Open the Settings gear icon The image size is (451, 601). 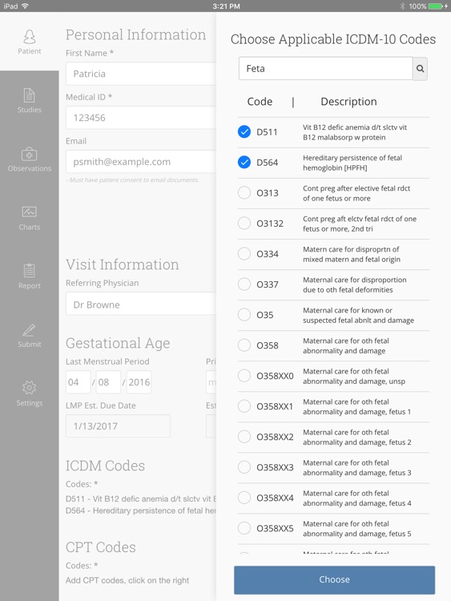29,388
